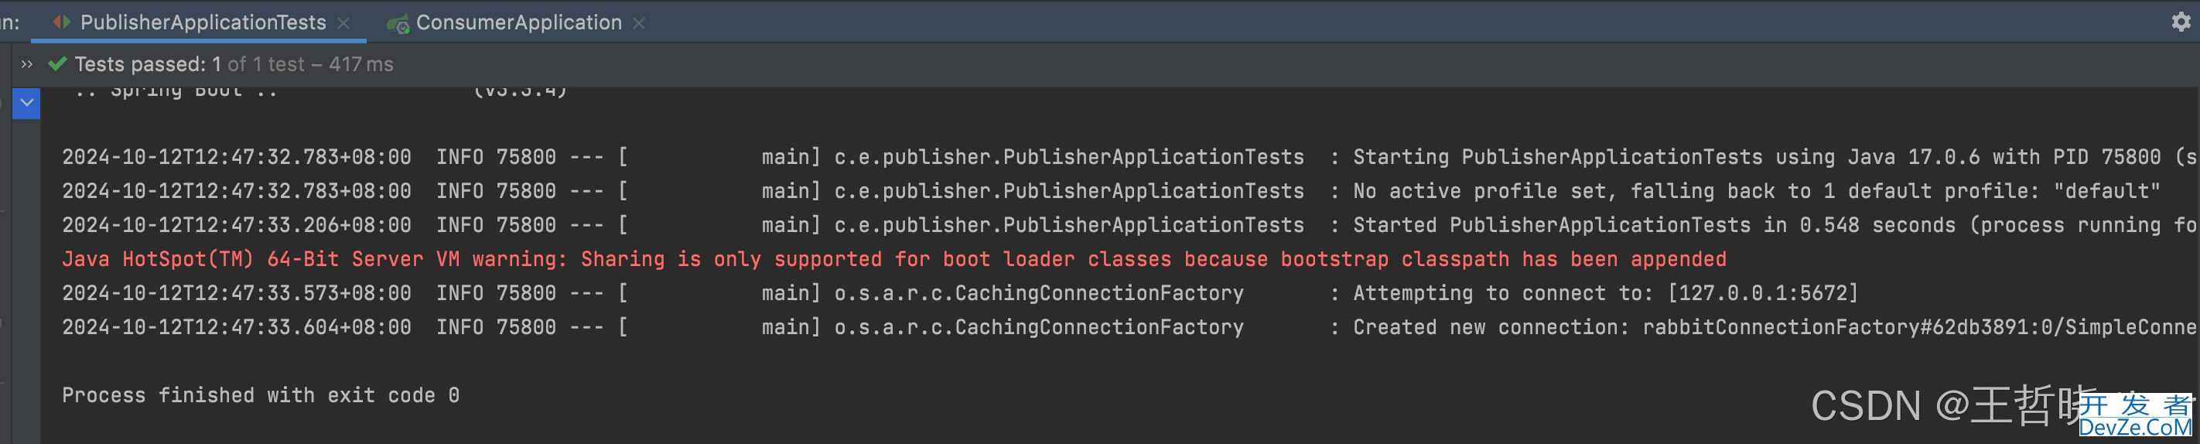Click the 'Starting PublisherApplicationTests using Java 17.0.6' log line
The height and width of the screenshot is (444, 2200).
tap(1131, 157)
